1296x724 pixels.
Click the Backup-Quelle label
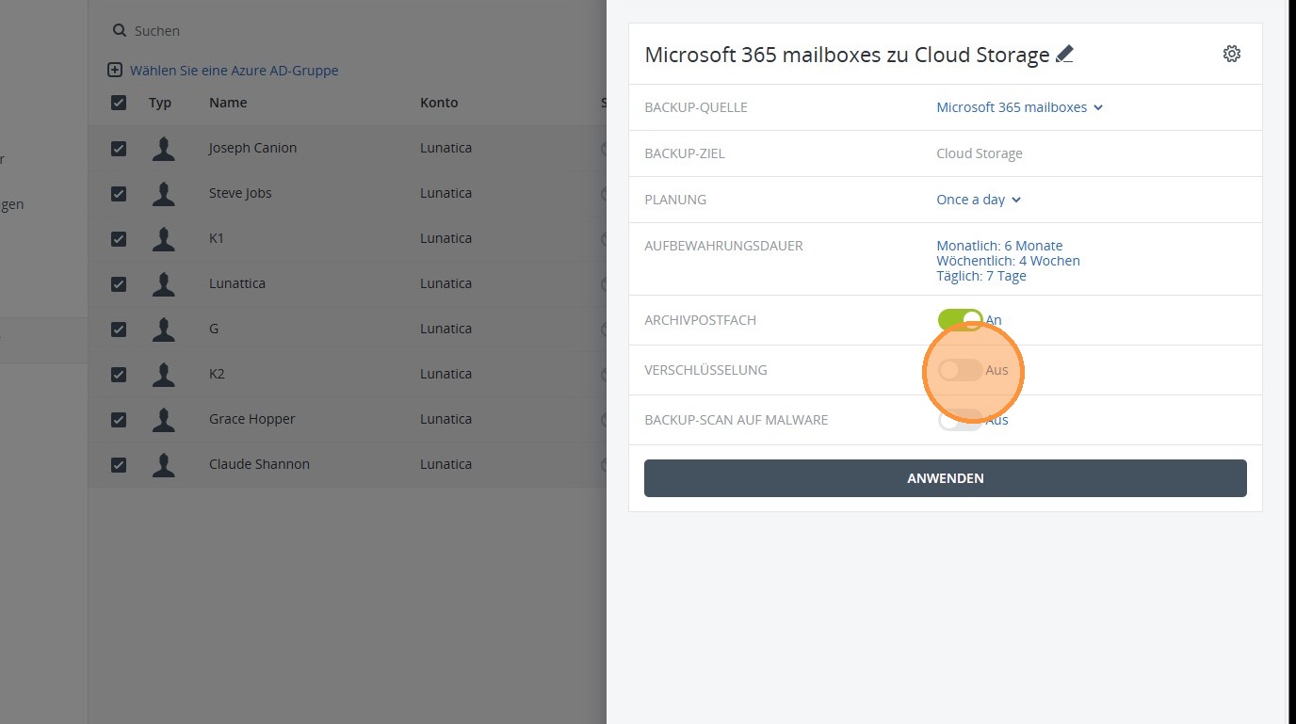coord(696,107)
